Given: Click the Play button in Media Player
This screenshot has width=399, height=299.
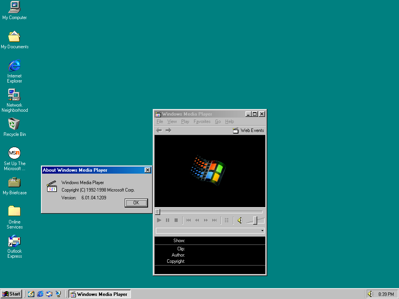Looking at the screenshot, I should pos(159,220).
